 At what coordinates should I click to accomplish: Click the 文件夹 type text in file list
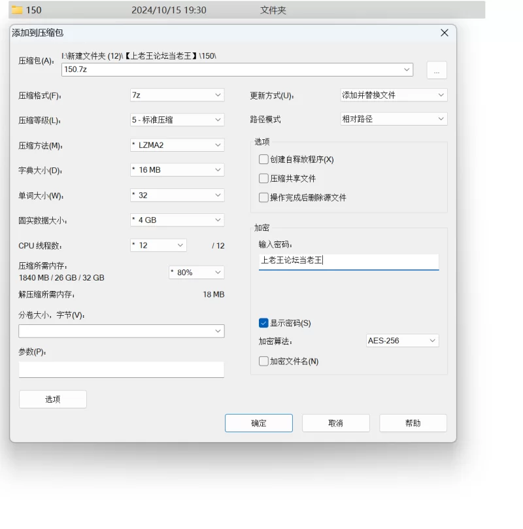[x=273, y=10]
